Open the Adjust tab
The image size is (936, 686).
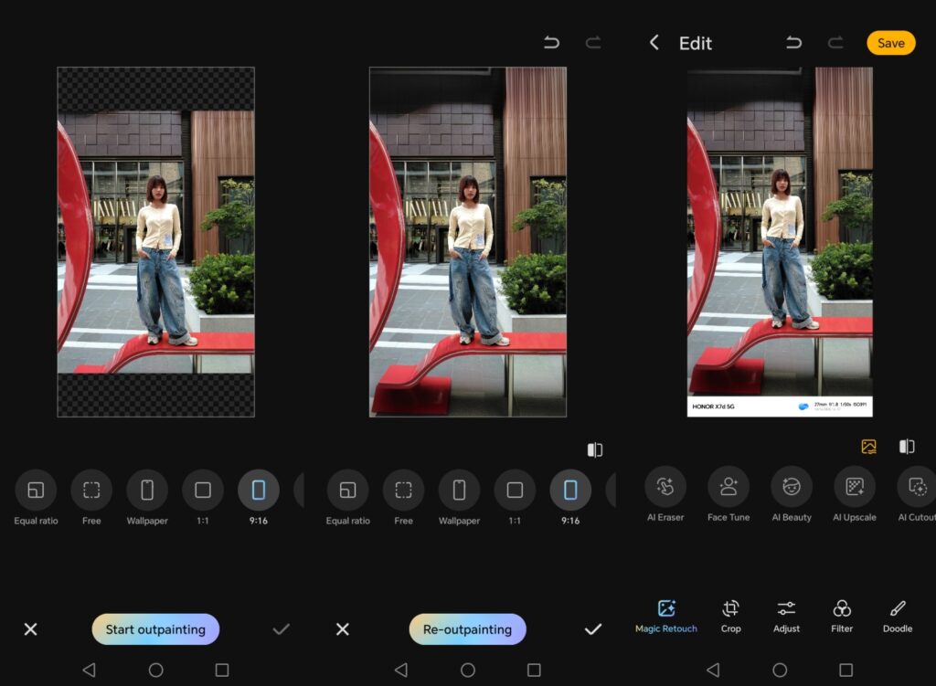point(786,609)
